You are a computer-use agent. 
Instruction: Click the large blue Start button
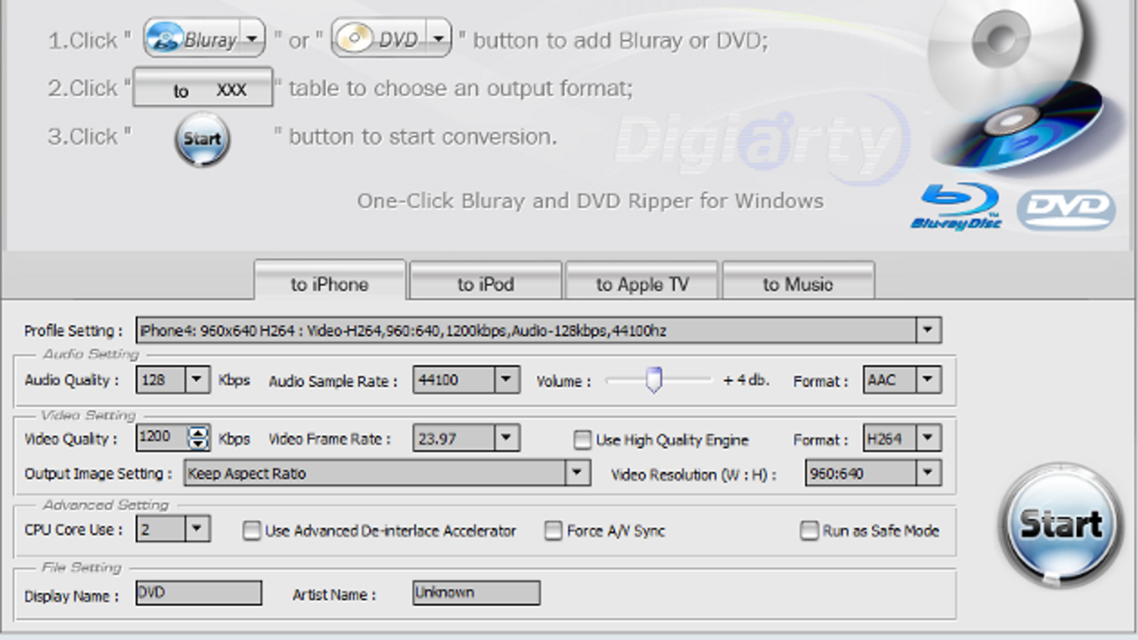(1061, 525)
